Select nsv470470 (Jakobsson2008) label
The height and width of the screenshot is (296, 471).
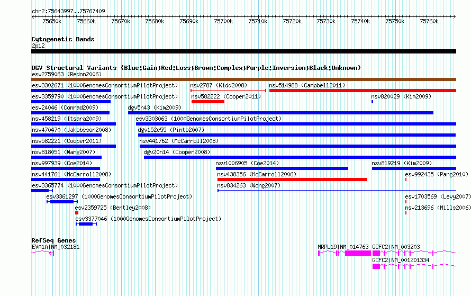pyautogui.click(x=71, y=130)
